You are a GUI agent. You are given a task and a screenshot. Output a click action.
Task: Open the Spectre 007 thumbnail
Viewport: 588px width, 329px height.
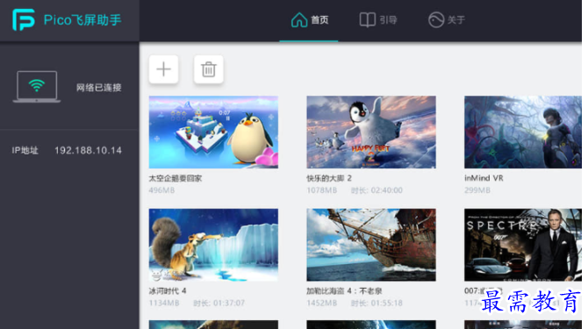523,245
